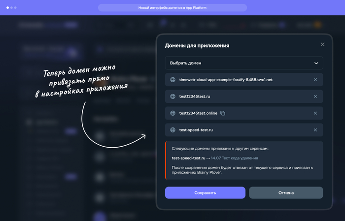345x221 pixels.
Task: Select the first white slide indicator dot
Action: tap(8, 8)
